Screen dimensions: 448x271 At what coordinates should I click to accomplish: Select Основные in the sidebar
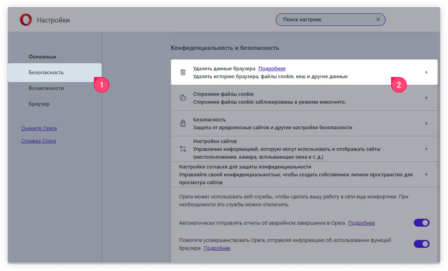[x=42, y=57]
